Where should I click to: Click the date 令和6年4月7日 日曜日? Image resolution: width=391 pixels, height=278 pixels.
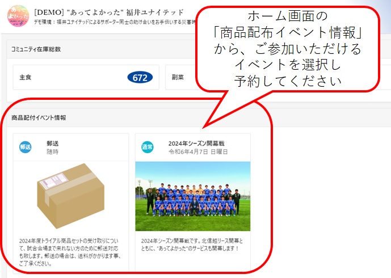pyautogui.click(x=198, y=151)
